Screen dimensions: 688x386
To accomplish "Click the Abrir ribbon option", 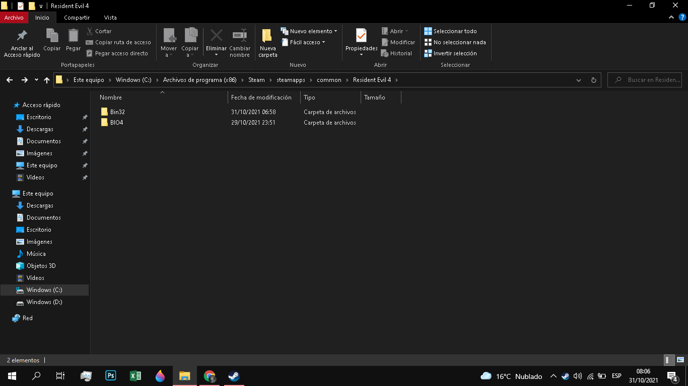I will [395, 31].
